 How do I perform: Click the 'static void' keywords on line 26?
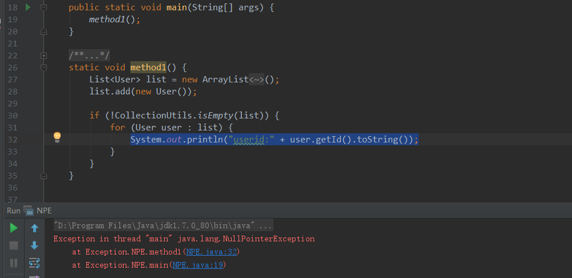pos(97,67)
